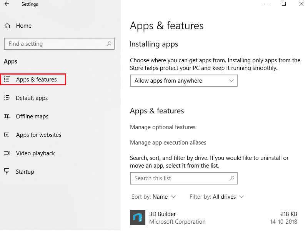Click the 3D Builder app icon
Viewport: 308px width, 231px height.
137,218
